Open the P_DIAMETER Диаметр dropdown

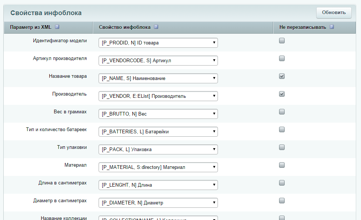(x=158, y=203)
